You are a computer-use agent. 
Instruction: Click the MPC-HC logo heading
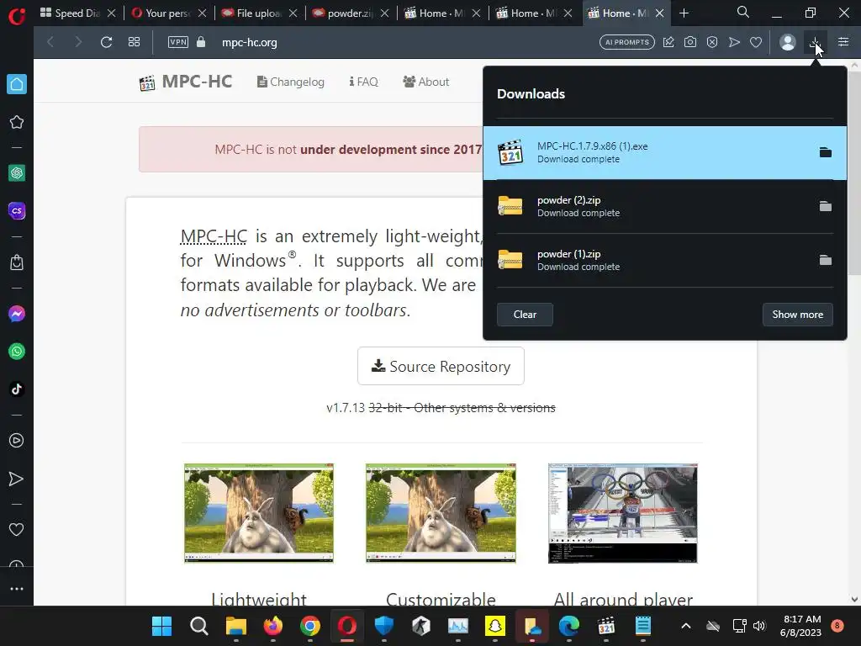point(186,82)
